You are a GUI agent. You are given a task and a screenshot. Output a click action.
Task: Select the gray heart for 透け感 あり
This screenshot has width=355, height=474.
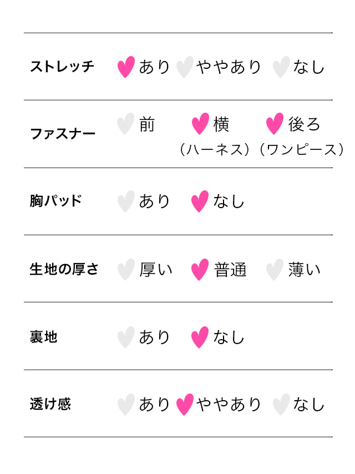click(126, 405)
